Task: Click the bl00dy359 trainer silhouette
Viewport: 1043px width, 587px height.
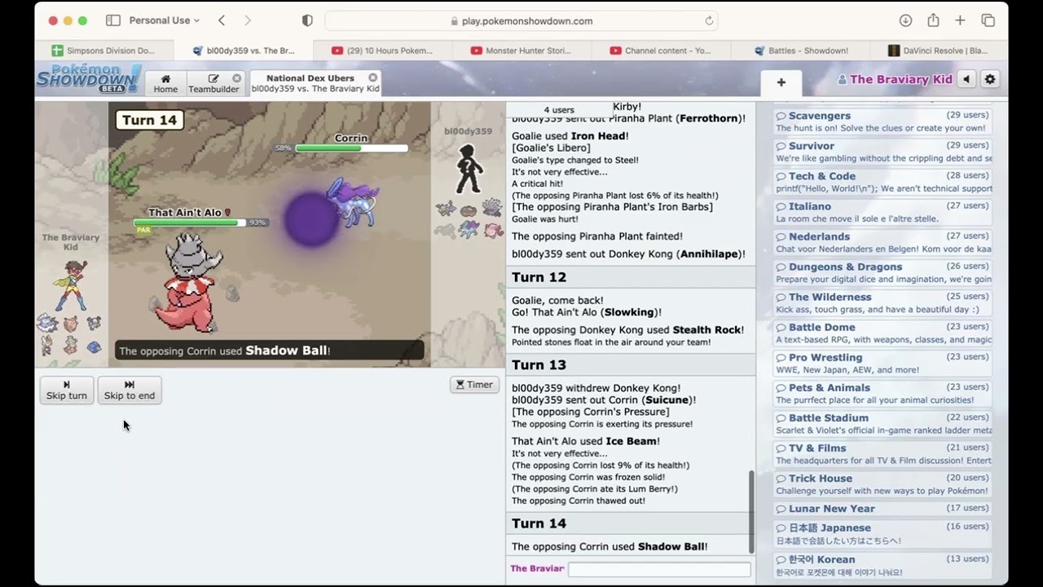Action: click(x=468, y=169)
